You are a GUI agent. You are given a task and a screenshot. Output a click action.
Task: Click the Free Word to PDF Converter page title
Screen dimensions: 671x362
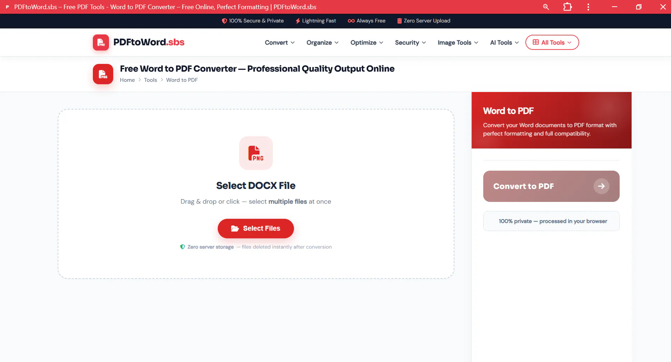coord(257,69)
